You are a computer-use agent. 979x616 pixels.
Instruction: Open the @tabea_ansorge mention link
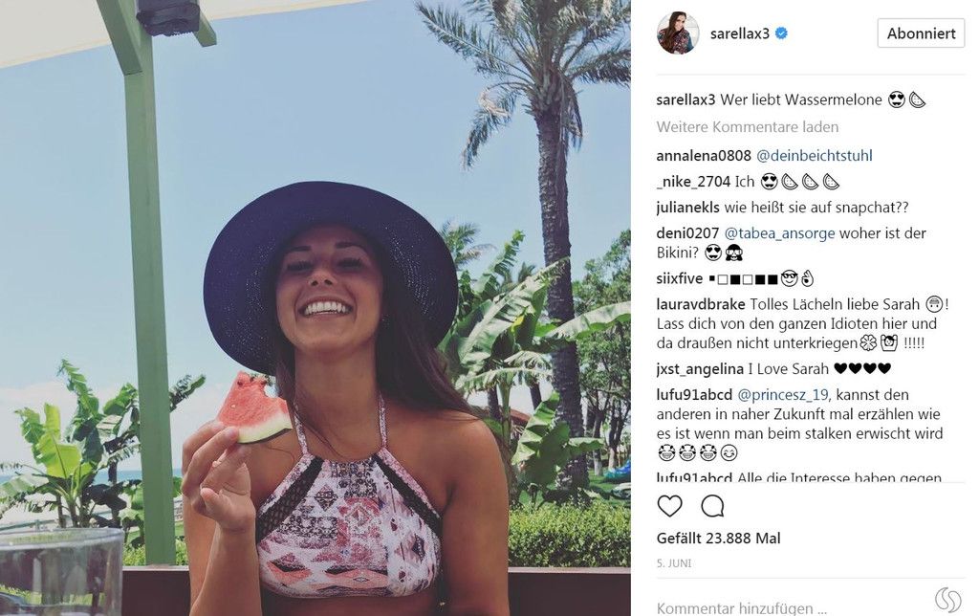pyautogui.click(x=779, y=233)
